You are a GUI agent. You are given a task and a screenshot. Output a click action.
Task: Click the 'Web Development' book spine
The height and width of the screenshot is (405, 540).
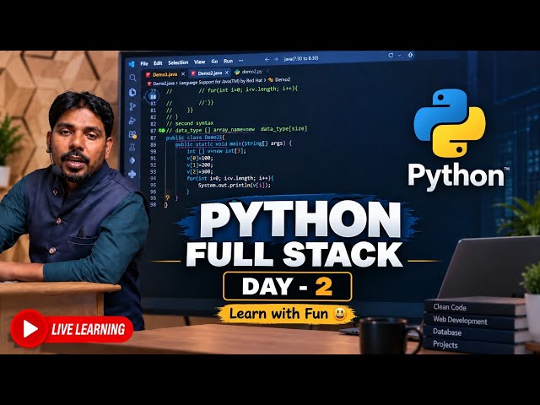(475, 321)
